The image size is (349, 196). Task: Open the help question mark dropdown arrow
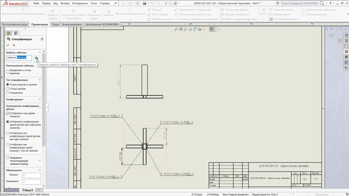[334, 3]
